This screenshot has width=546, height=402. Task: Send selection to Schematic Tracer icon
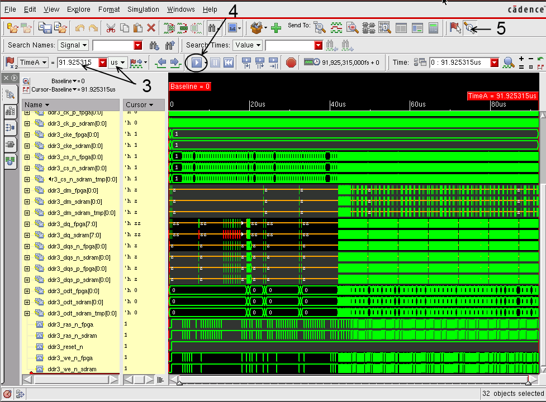pyautogui.click(x=368, y=27)
